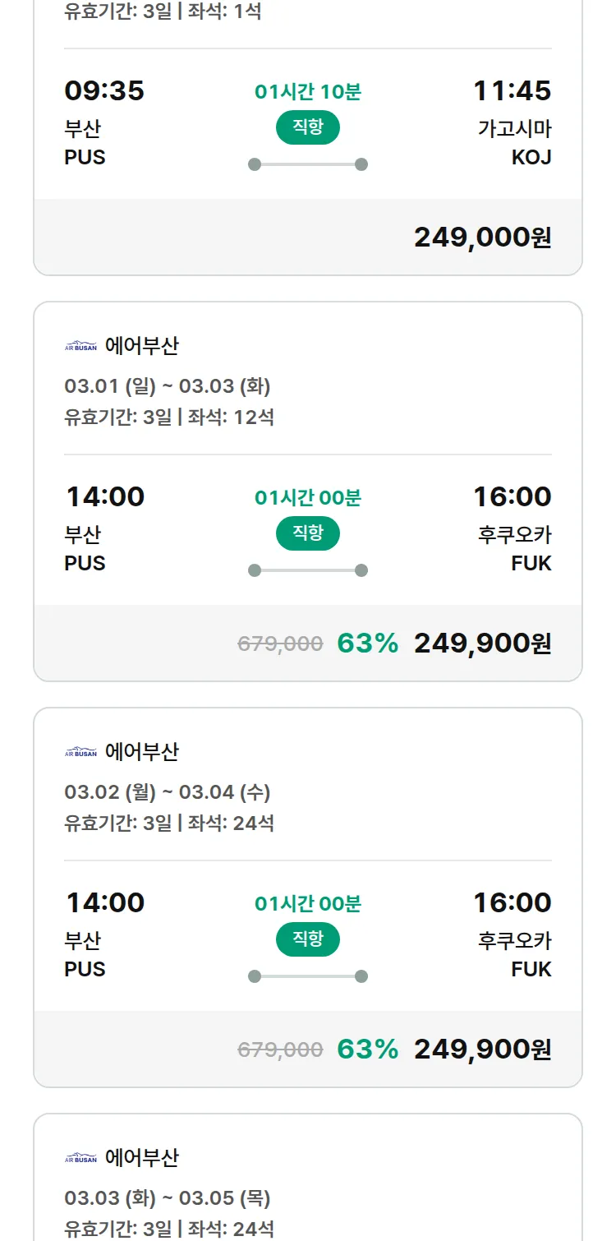Tap the 직항 badge on the Kagoshima flight

[x=308, y=127]
